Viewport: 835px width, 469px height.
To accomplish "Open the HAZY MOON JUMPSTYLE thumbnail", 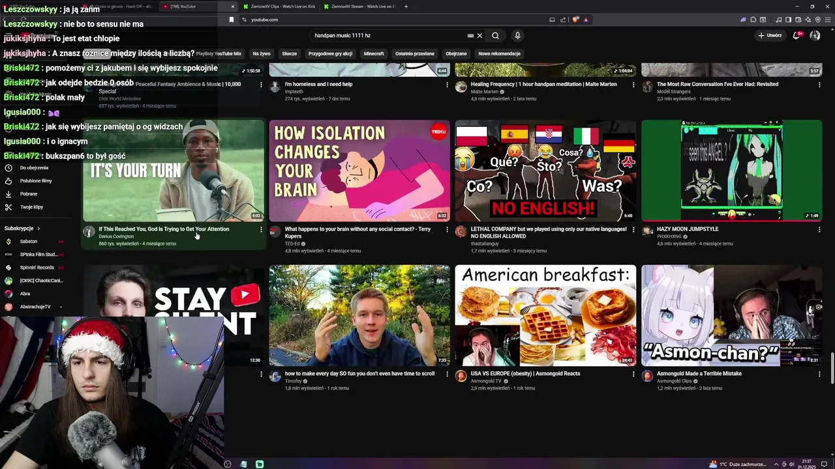I will click(731, 171).
